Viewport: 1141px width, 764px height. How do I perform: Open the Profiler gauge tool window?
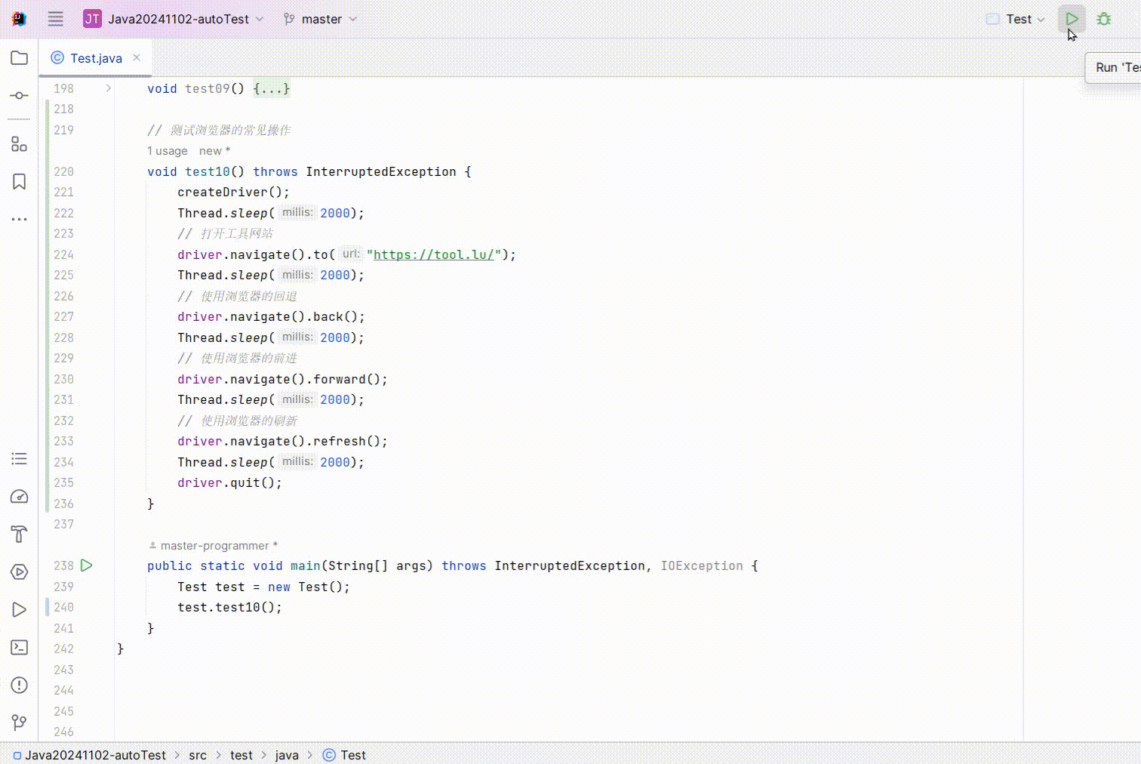point(20,496)
